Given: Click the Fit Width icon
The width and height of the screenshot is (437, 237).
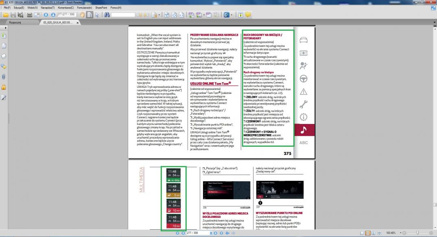Looking at the screenshot, I should (181, 15).
